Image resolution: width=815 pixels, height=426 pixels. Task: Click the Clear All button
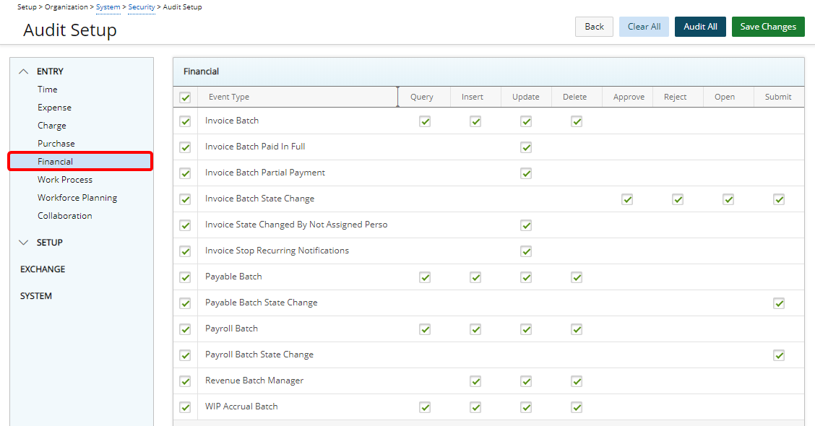(644, 27)
